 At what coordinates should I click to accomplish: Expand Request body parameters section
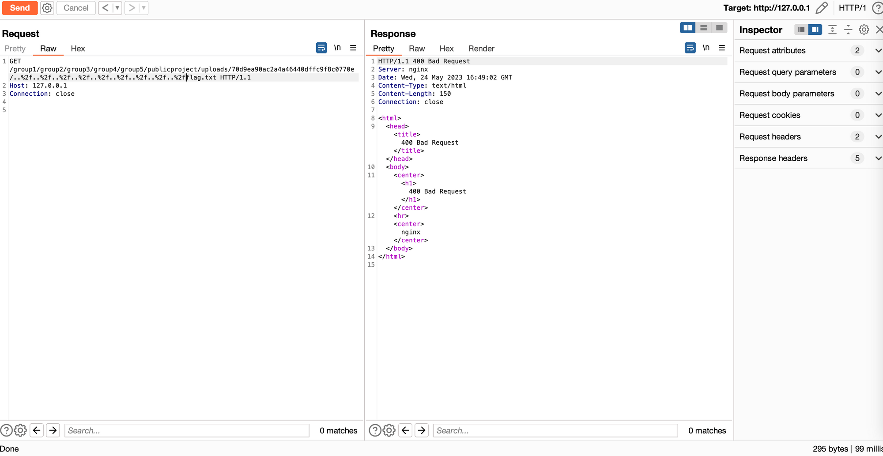pyautogui.click(x=809, y=94)
